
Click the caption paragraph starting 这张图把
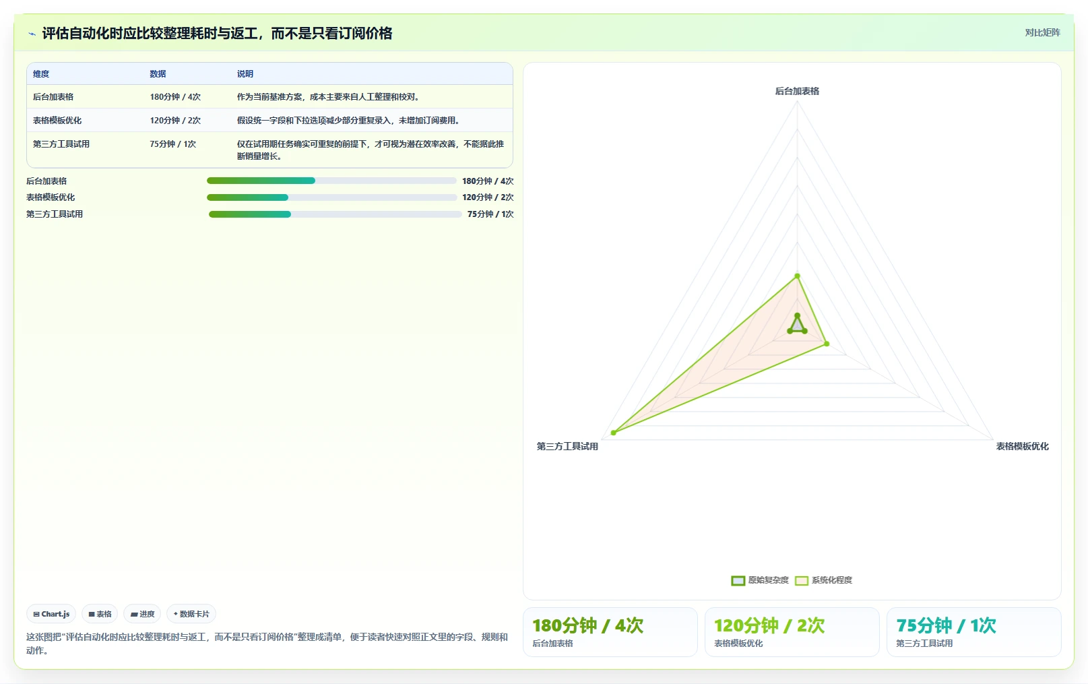click(267, 644)
